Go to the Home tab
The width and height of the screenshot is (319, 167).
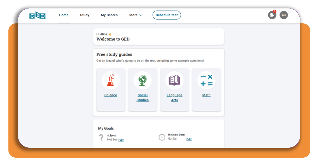tap(64, 15)
